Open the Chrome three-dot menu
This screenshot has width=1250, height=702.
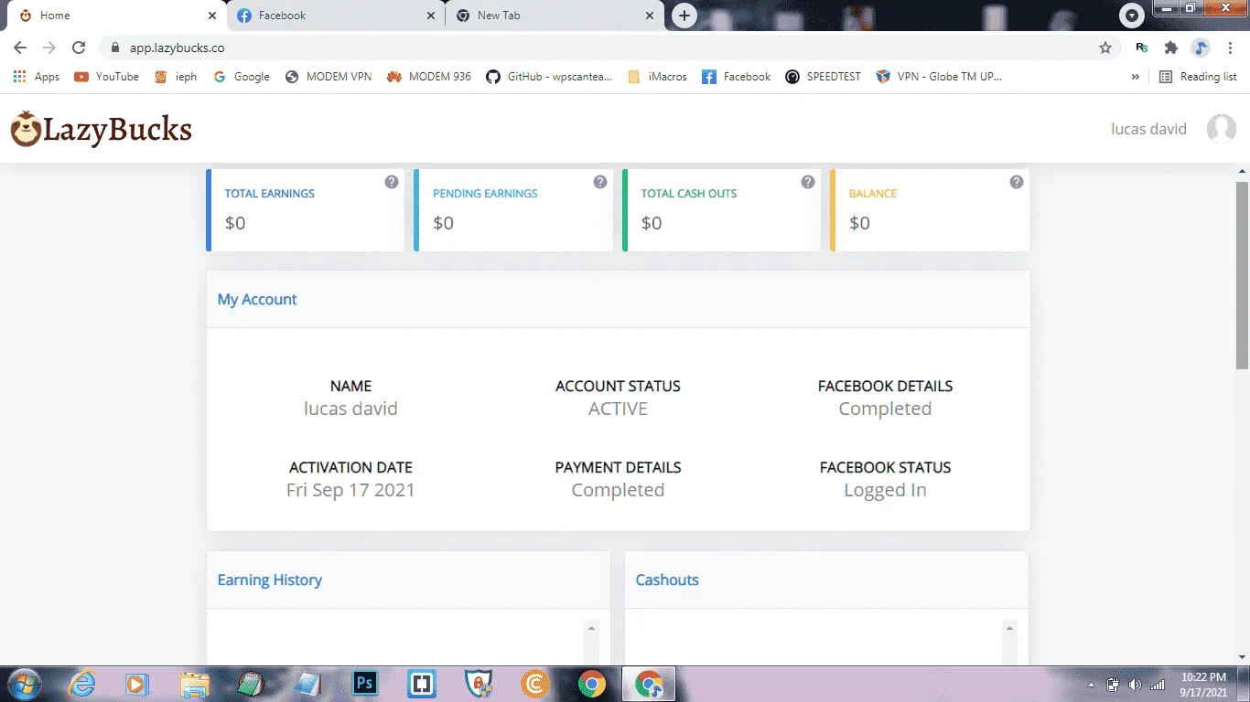(1230, 48)
